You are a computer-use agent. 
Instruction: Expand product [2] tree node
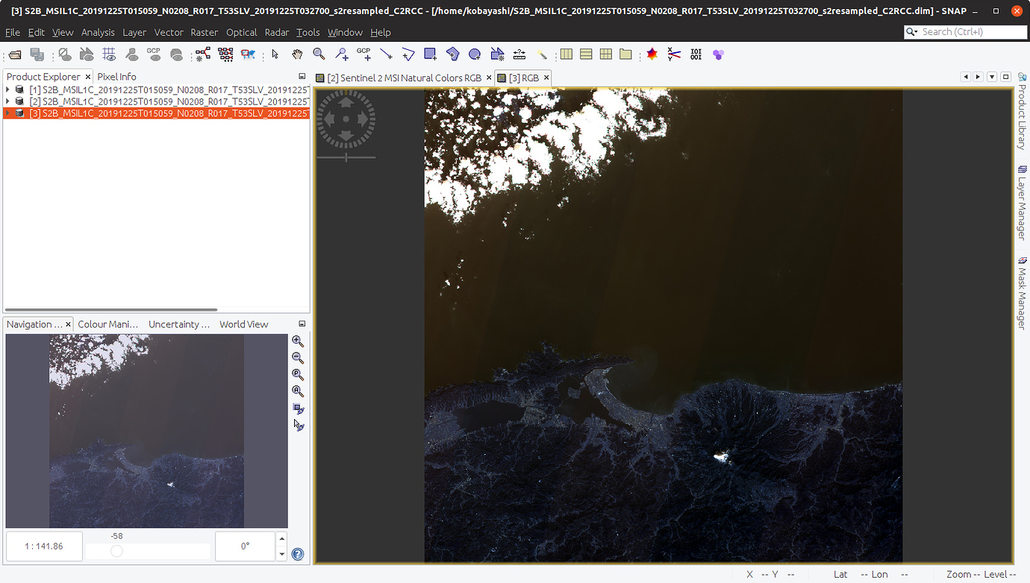[8, 101]
